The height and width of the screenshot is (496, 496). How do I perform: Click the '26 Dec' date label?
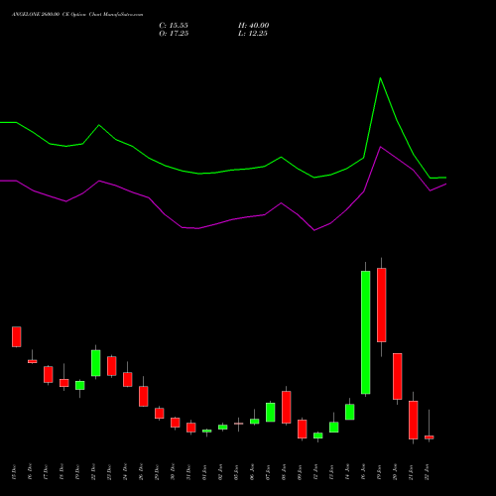[141, 472]
